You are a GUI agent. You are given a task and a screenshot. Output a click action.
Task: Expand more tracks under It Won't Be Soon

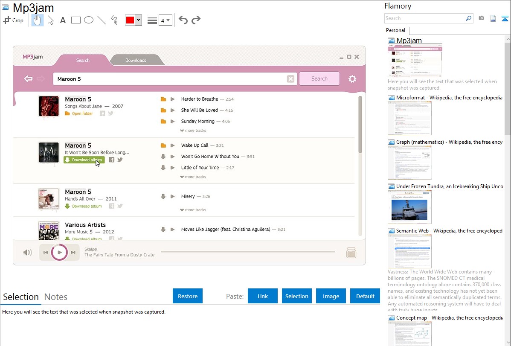click(x=193, y=177)
